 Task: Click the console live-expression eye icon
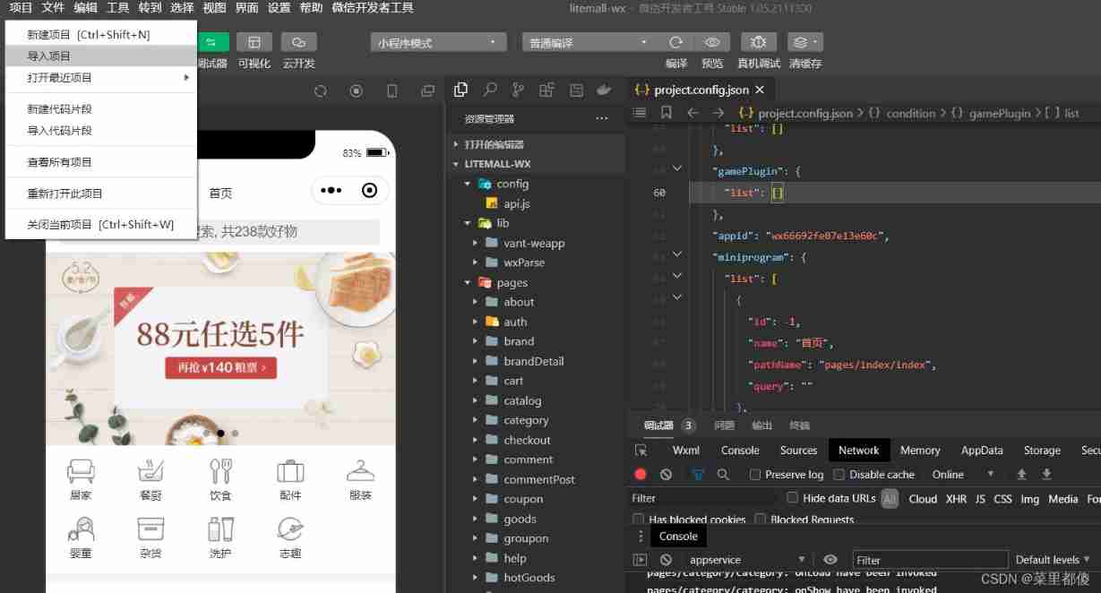(x=830, y=560)
